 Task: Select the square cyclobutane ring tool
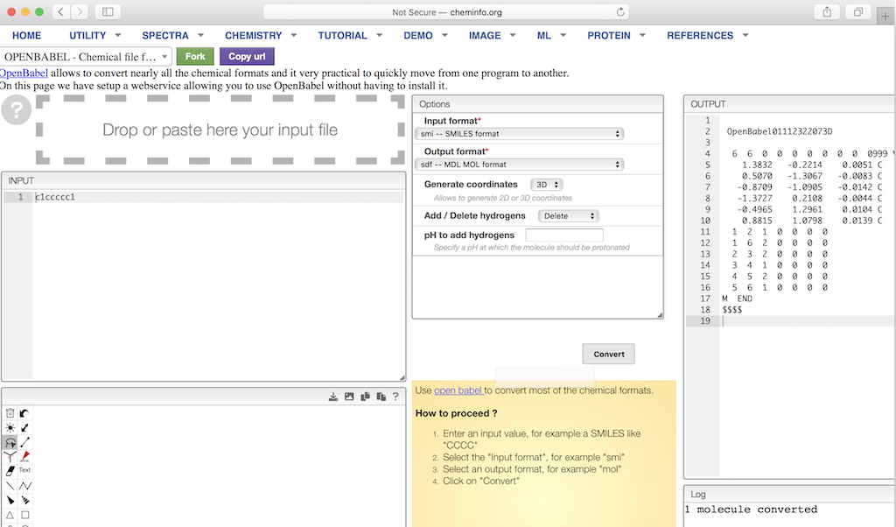pyautogui.click(x=24, y=515)
